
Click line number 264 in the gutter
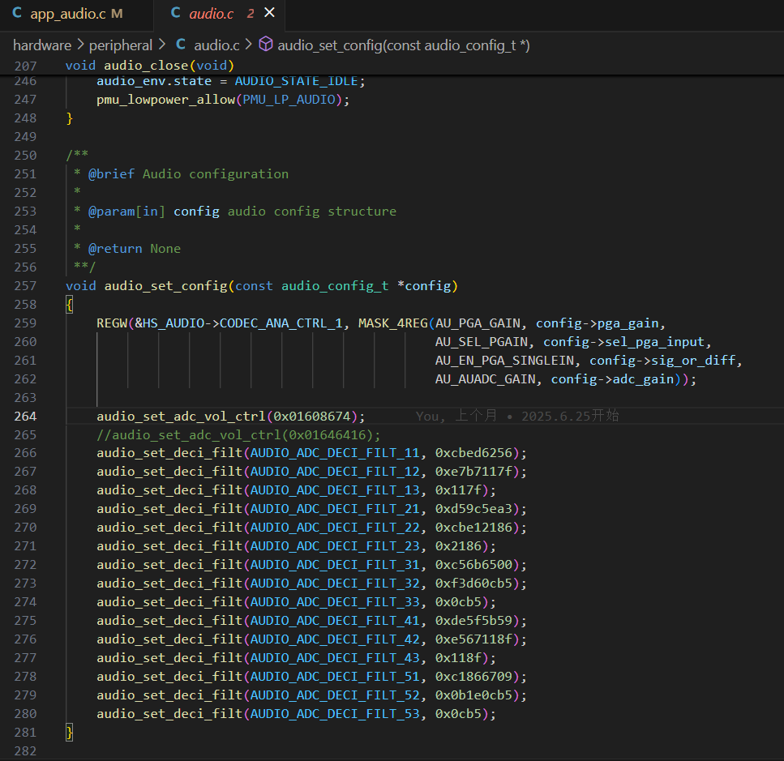pyautogui.click(x=25, y=417)
